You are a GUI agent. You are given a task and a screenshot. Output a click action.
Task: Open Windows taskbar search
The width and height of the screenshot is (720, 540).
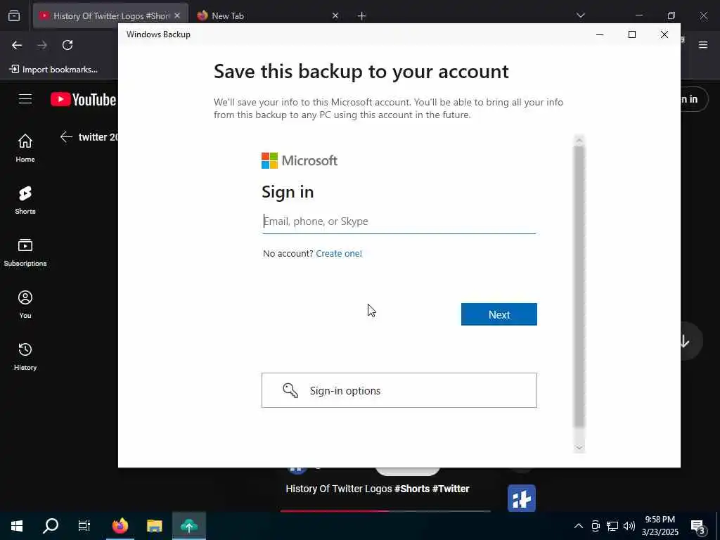(51, 526)
